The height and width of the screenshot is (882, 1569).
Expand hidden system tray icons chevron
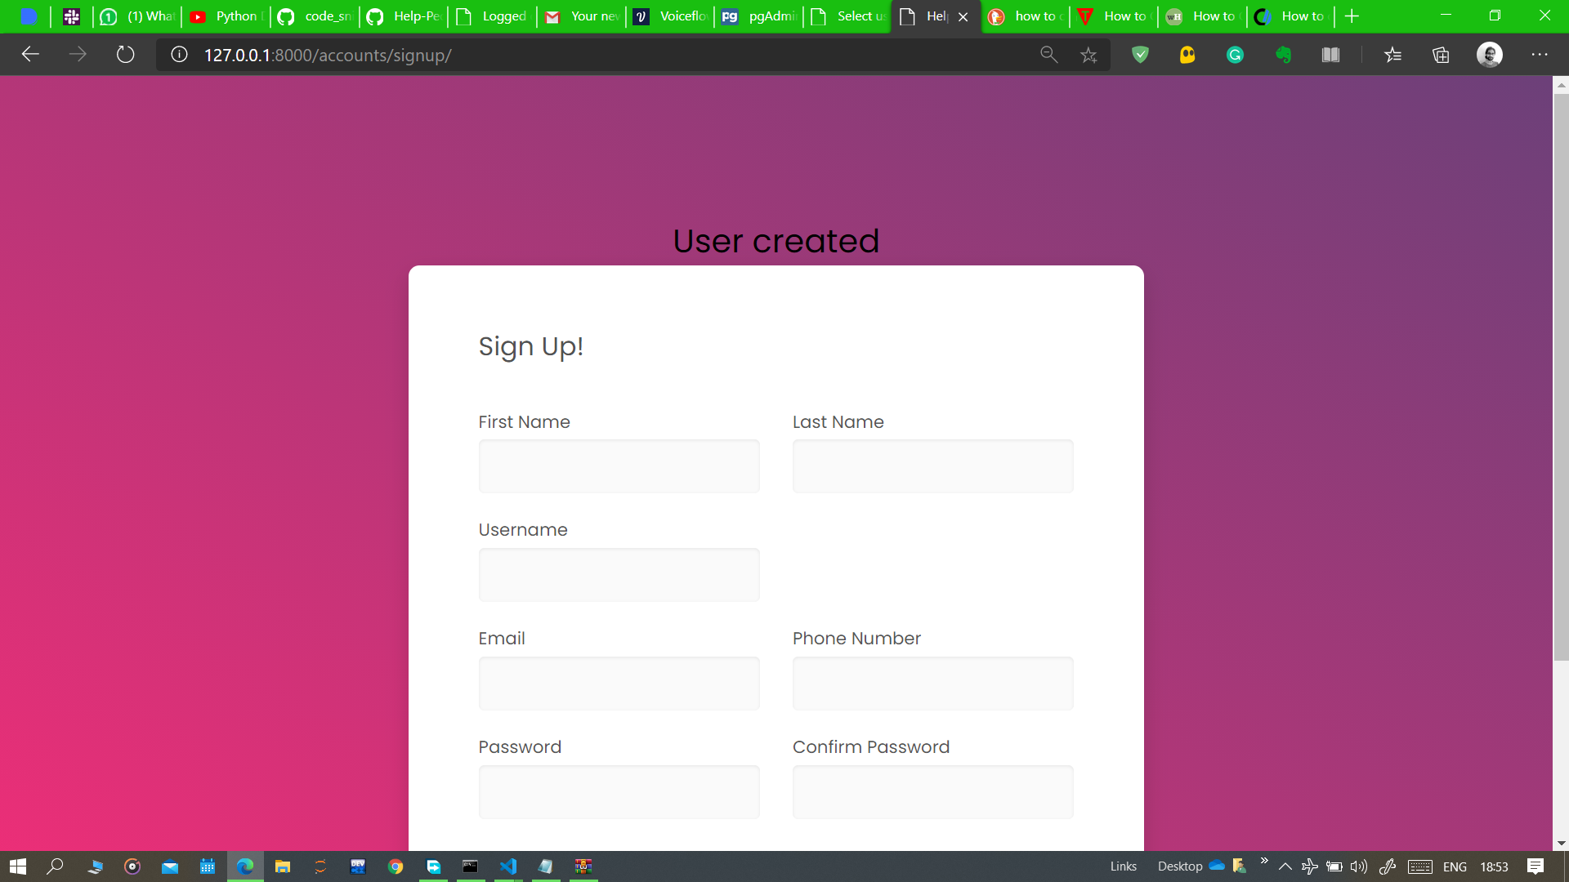point(1285,866)
